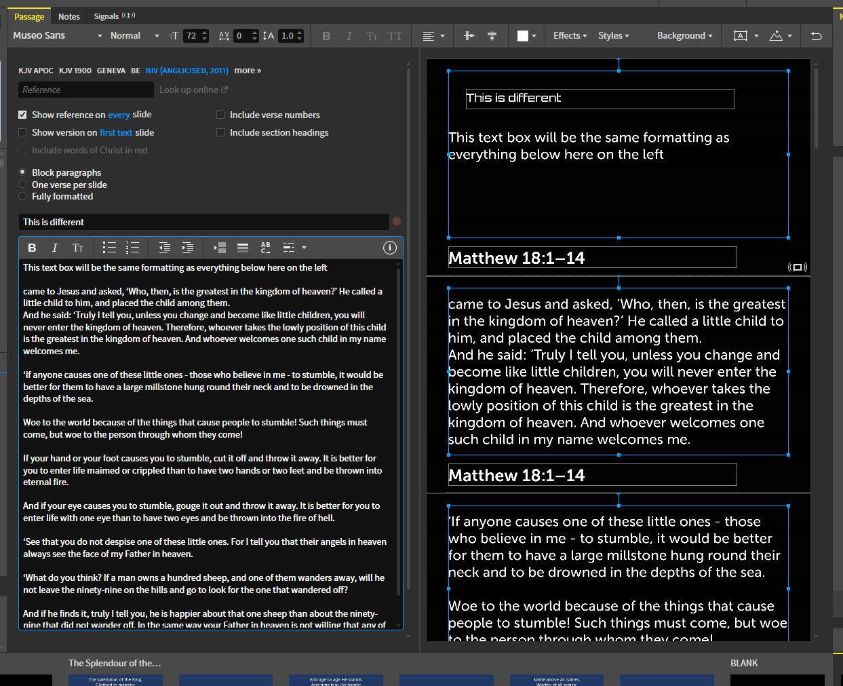Click the insert slide break icon
Screen dimensions: 843x686
(x=220, y=248)
